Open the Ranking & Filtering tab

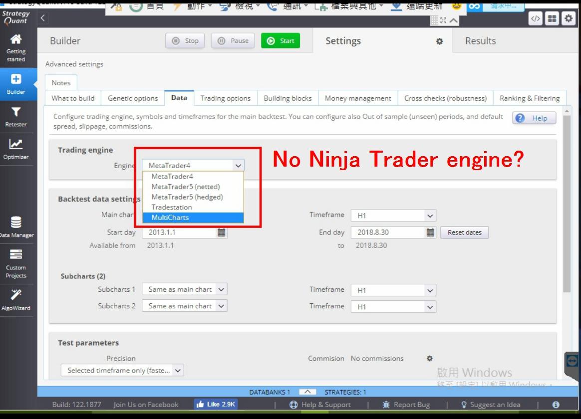click(x=530, y=98)
